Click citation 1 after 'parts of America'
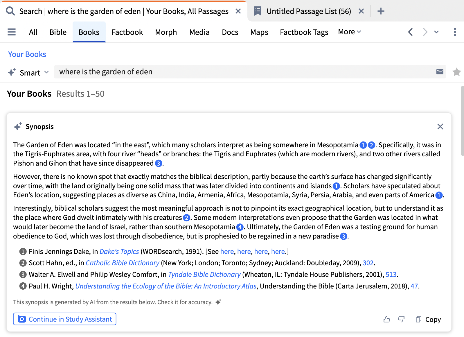The image size is (464, 337). [439, 195]
